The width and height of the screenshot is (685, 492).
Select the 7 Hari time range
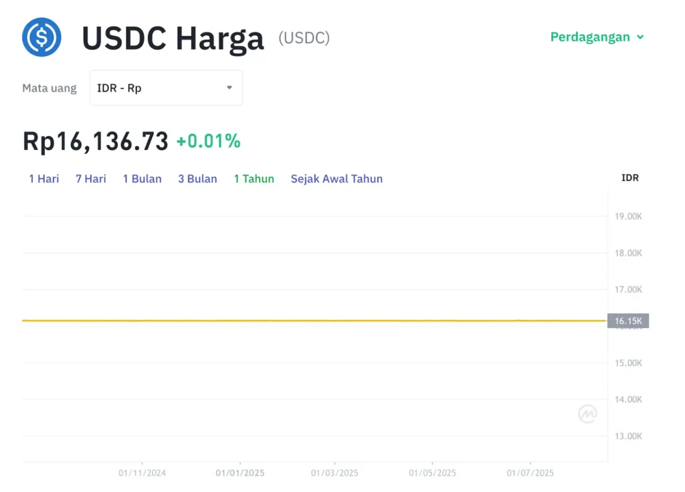pos(91,179)
